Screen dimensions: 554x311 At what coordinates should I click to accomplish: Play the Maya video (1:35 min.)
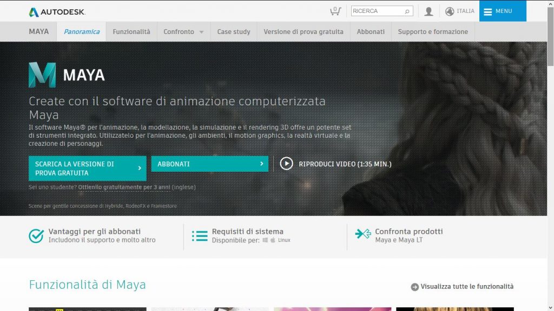[x=286, y=164]
